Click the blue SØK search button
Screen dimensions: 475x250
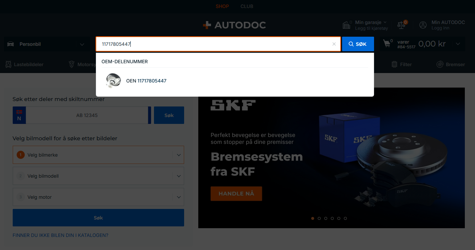pos(358,44)
